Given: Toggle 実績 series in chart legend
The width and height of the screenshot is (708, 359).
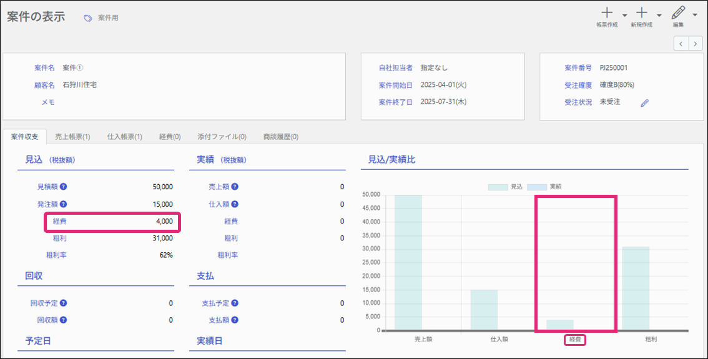Looking at the screenshot, I should point(544,187).
